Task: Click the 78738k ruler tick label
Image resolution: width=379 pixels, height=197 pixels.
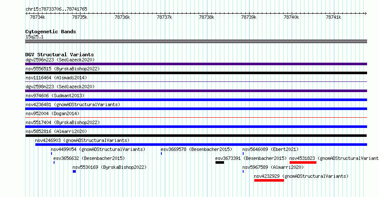Action: click(207, 17)
